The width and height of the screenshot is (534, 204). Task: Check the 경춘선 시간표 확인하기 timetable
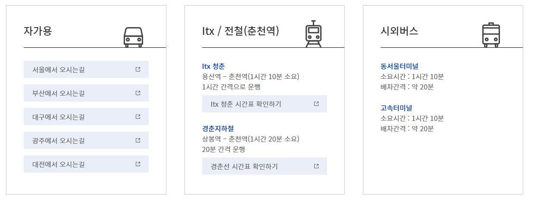(265, 166)
